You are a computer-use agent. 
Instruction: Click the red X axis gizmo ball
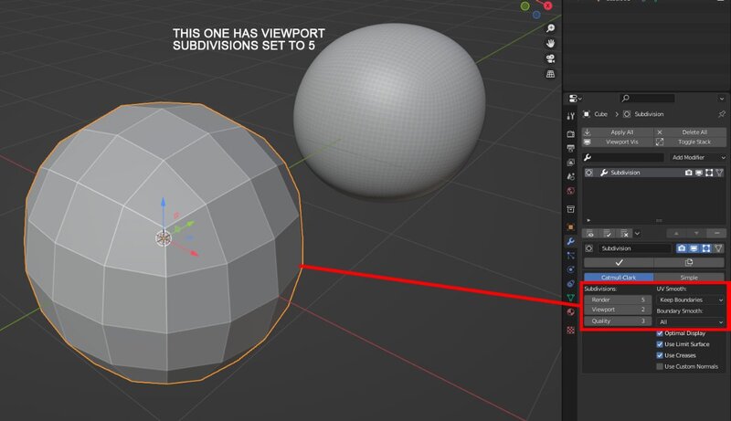[547, 5]
